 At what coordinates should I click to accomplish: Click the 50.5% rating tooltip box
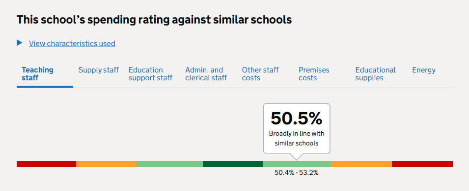[x=297, y=129]
